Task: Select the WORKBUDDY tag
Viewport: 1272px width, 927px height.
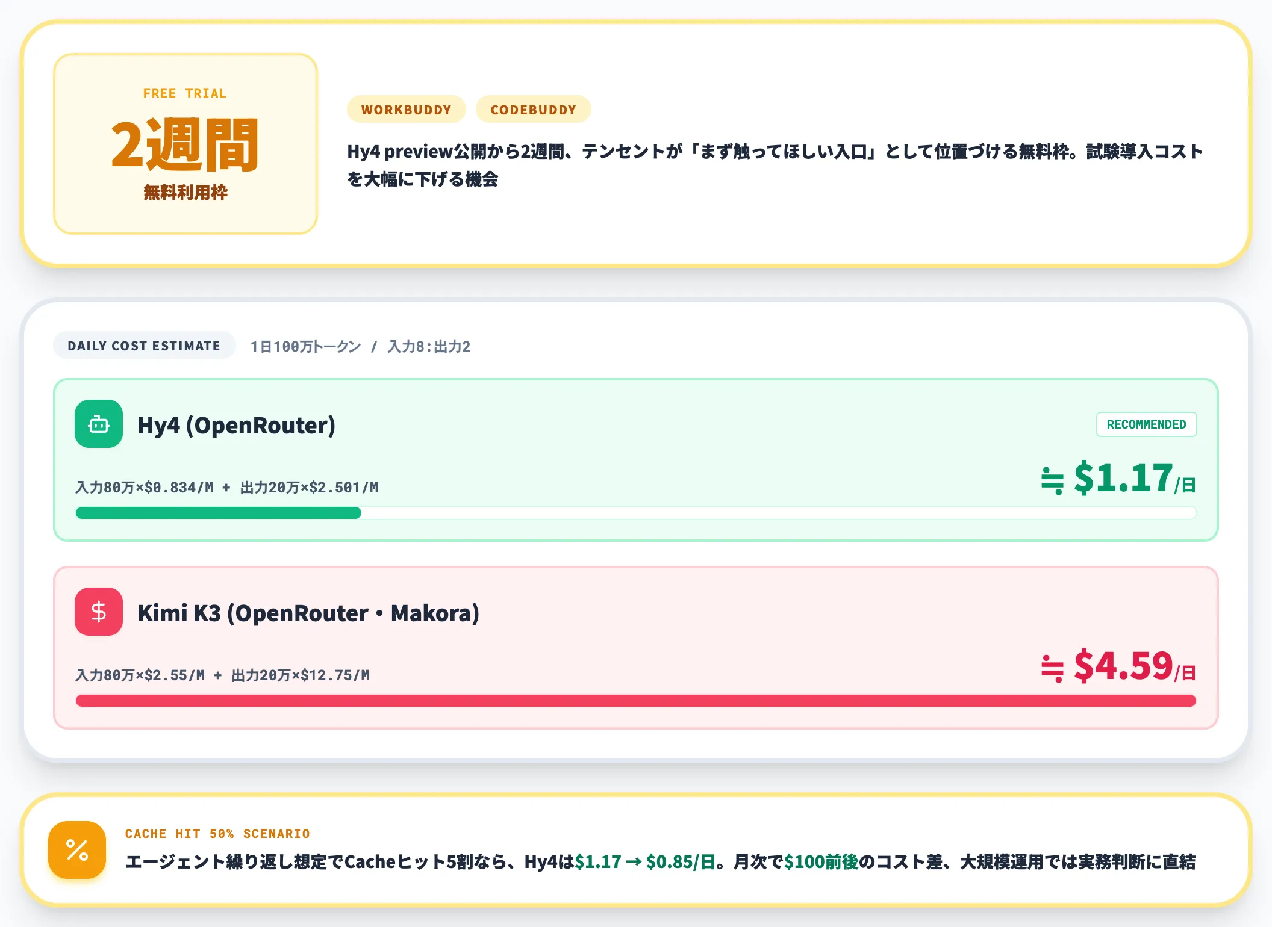Action: (x=407, y=110)
